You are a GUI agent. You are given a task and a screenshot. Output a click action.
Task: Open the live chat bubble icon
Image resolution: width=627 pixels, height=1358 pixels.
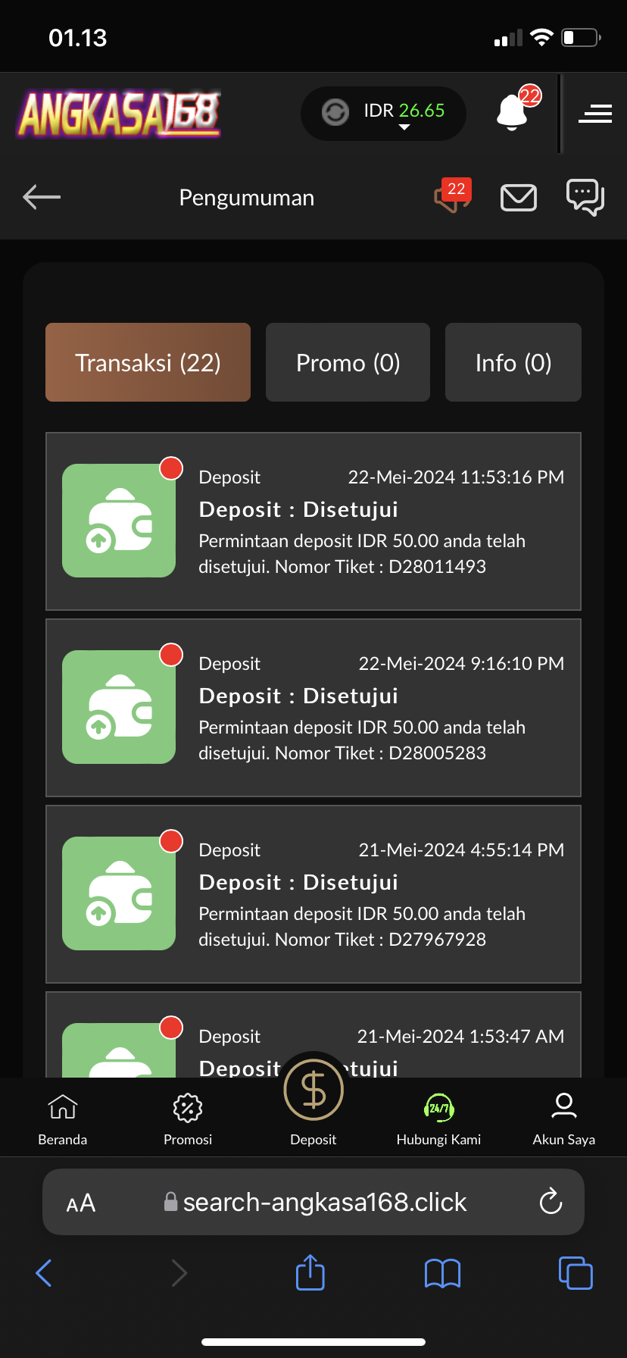pos(585,197)
